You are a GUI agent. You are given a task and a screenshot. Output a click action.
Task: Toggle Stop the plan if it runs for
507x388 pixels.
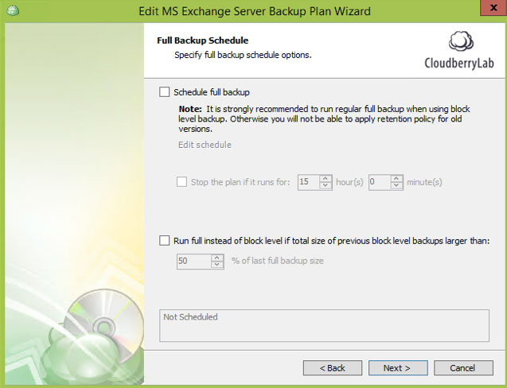[x=181, y=182]
